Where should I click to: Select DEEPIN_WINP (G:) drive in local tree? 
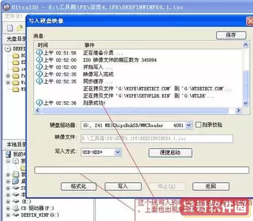40,215
